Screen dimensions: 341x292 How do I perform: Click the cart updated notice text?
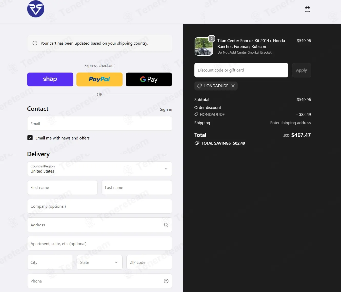[94, 43]
